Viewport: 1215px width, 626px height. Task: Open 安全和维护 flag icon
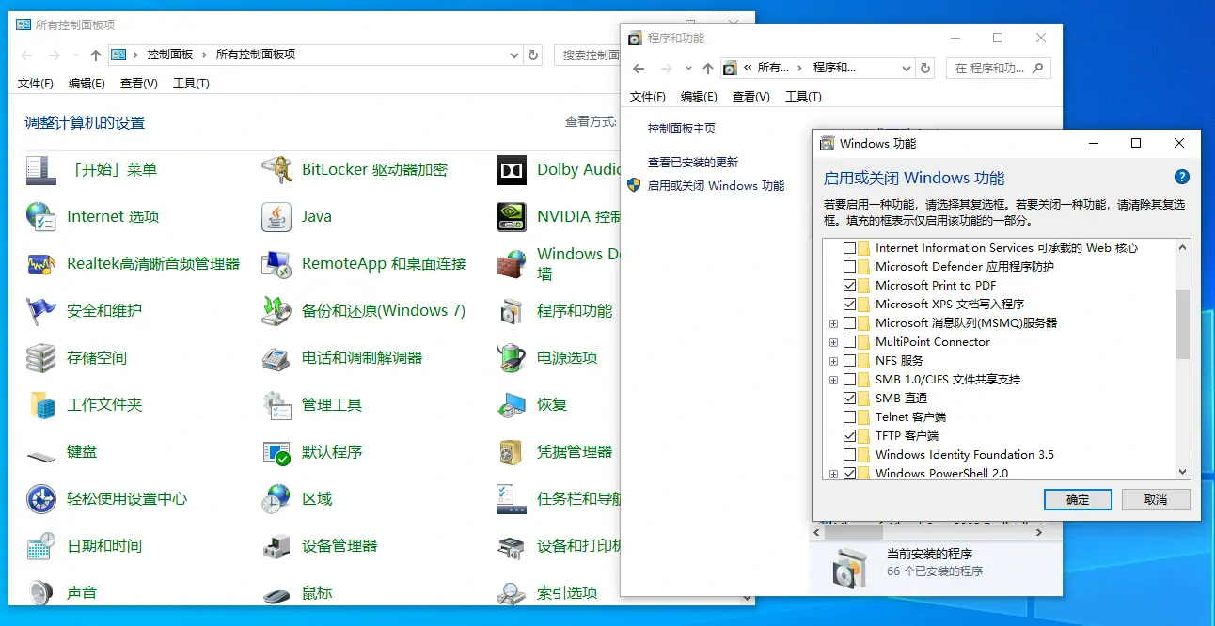coord(41,311)
